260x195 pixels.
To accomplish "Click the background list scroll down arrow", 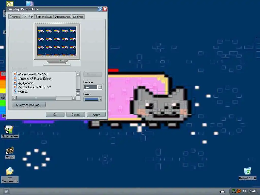I will tap(78, 94).
